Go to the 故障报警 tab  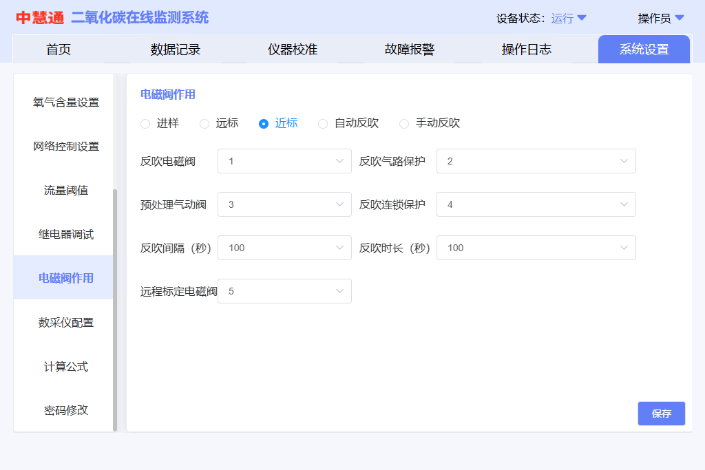[410, 50]
